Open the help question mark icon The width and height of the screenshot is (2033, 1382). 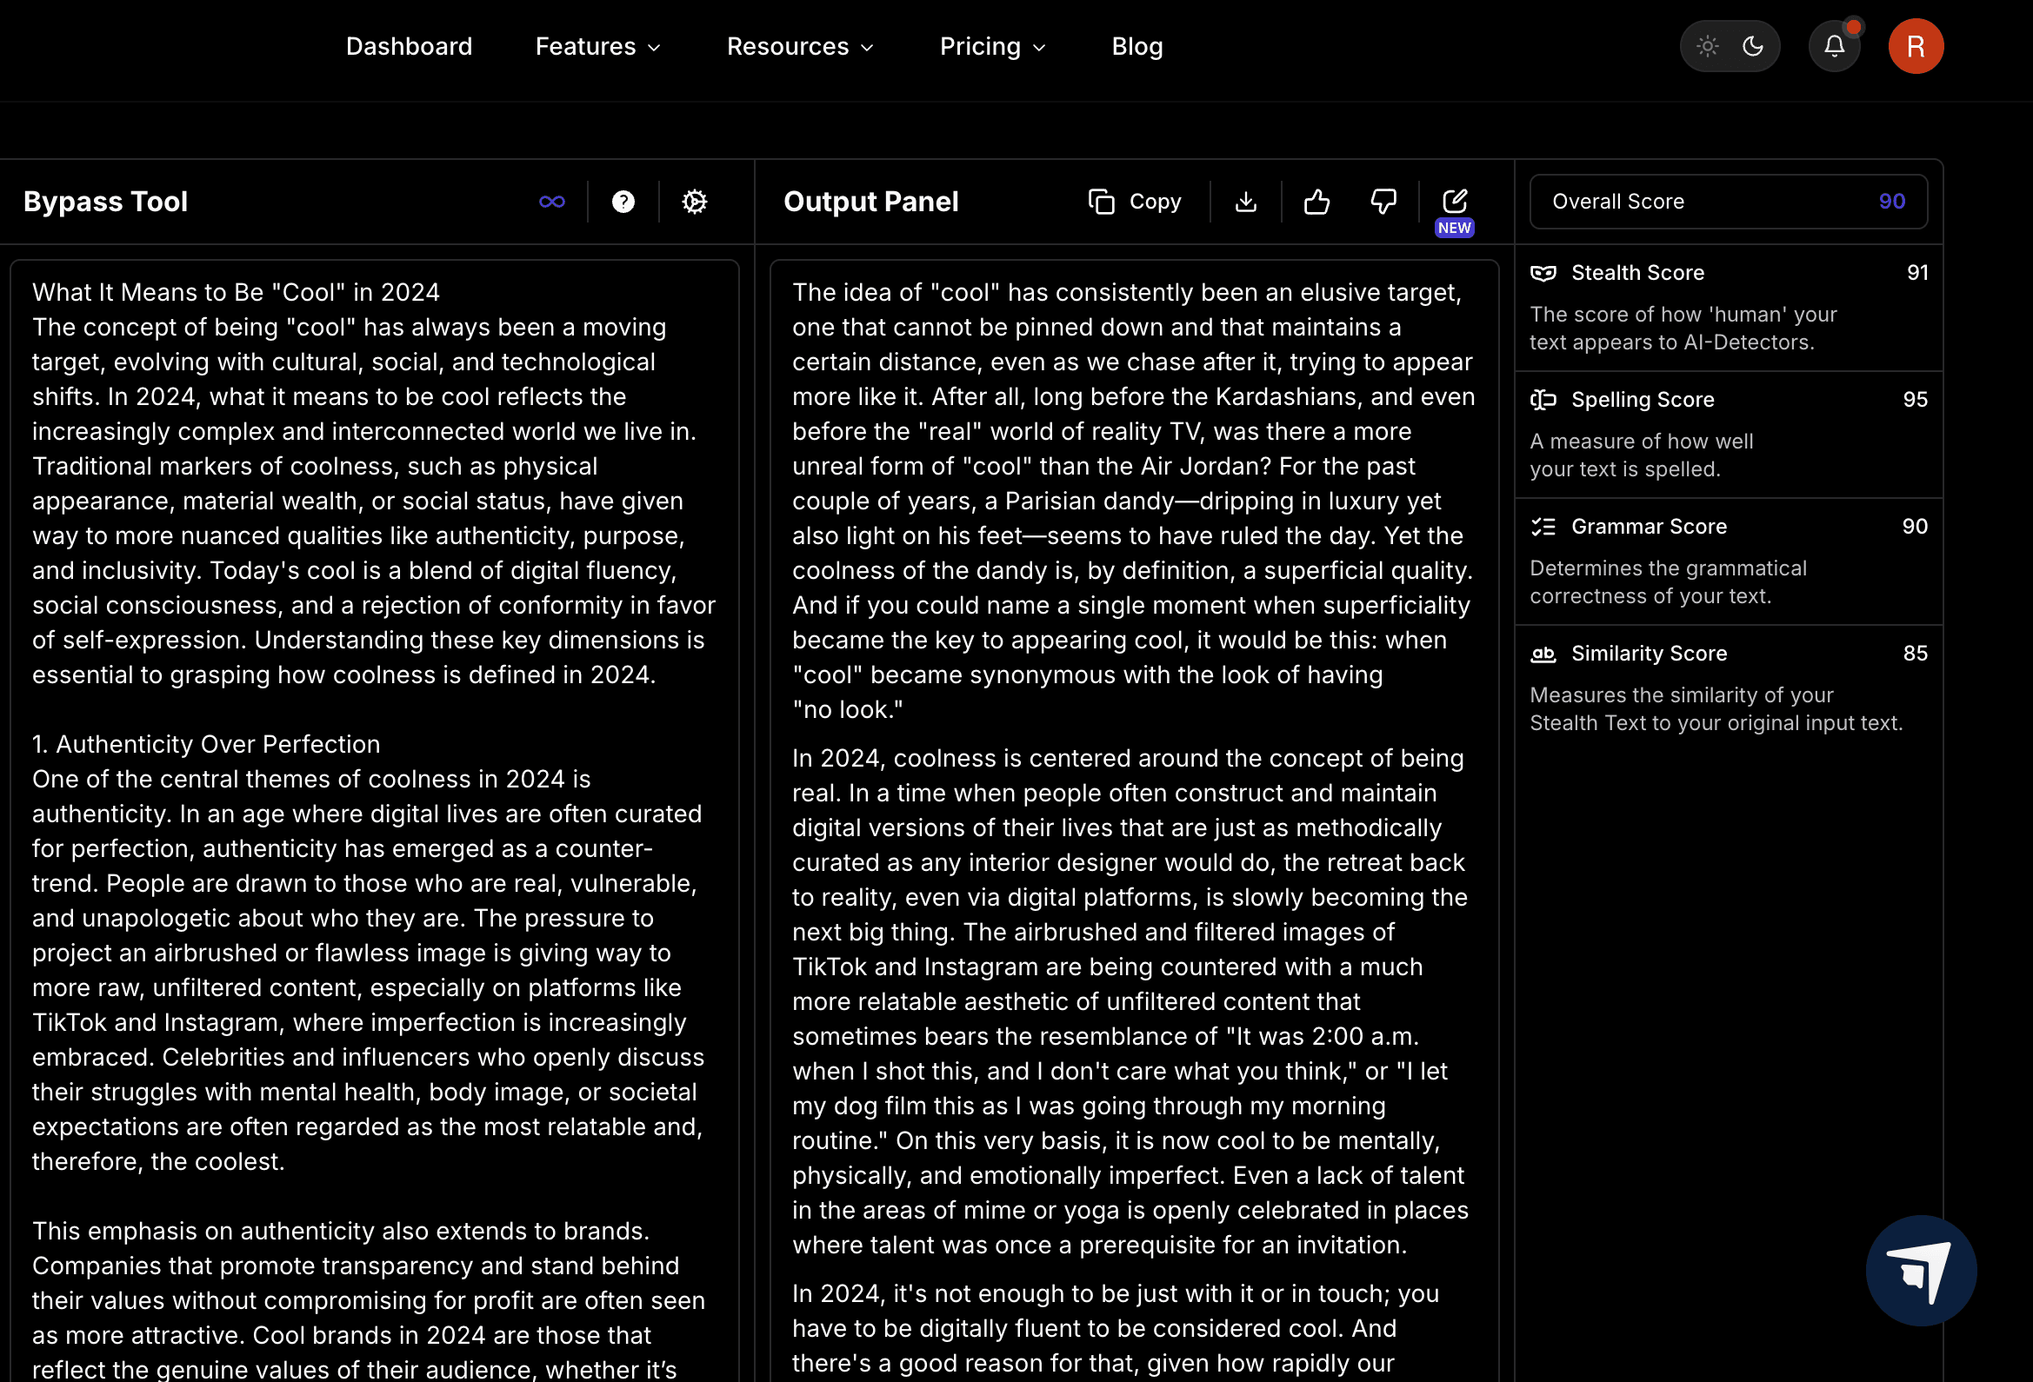623,202
